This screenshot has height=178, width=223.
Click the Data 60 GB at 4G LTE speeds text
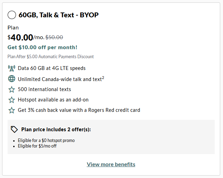[52, 68]
